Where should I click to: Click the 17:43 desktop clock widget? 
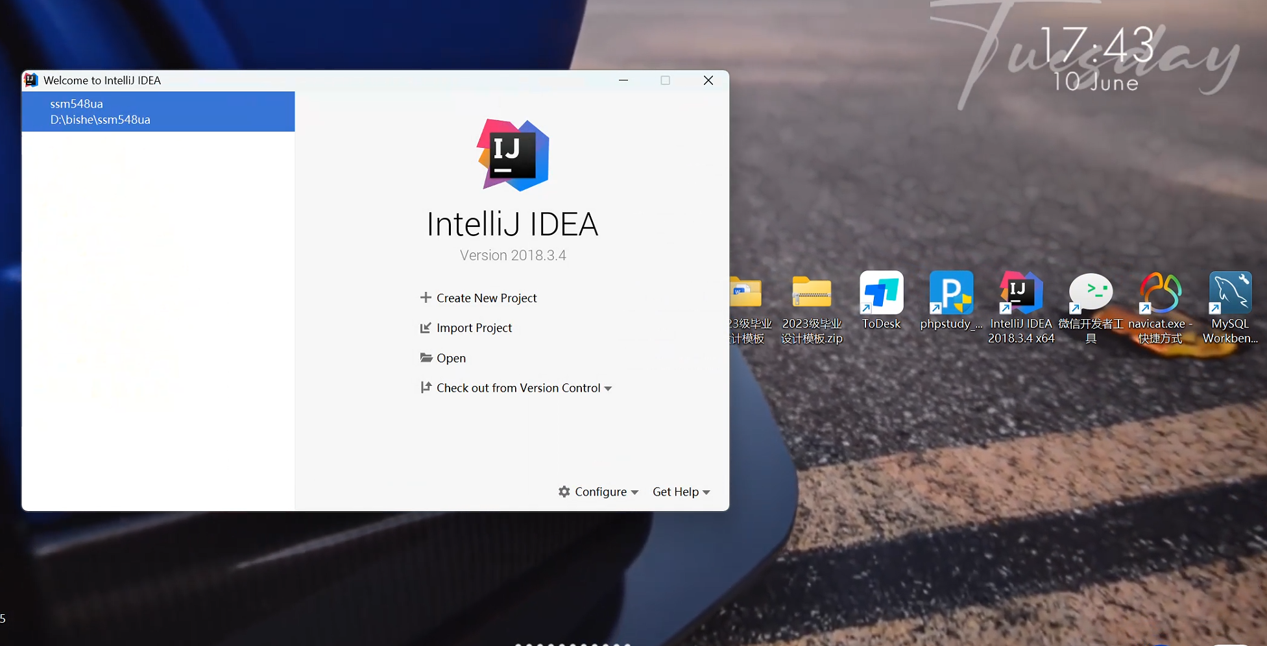coord(1097,45)
